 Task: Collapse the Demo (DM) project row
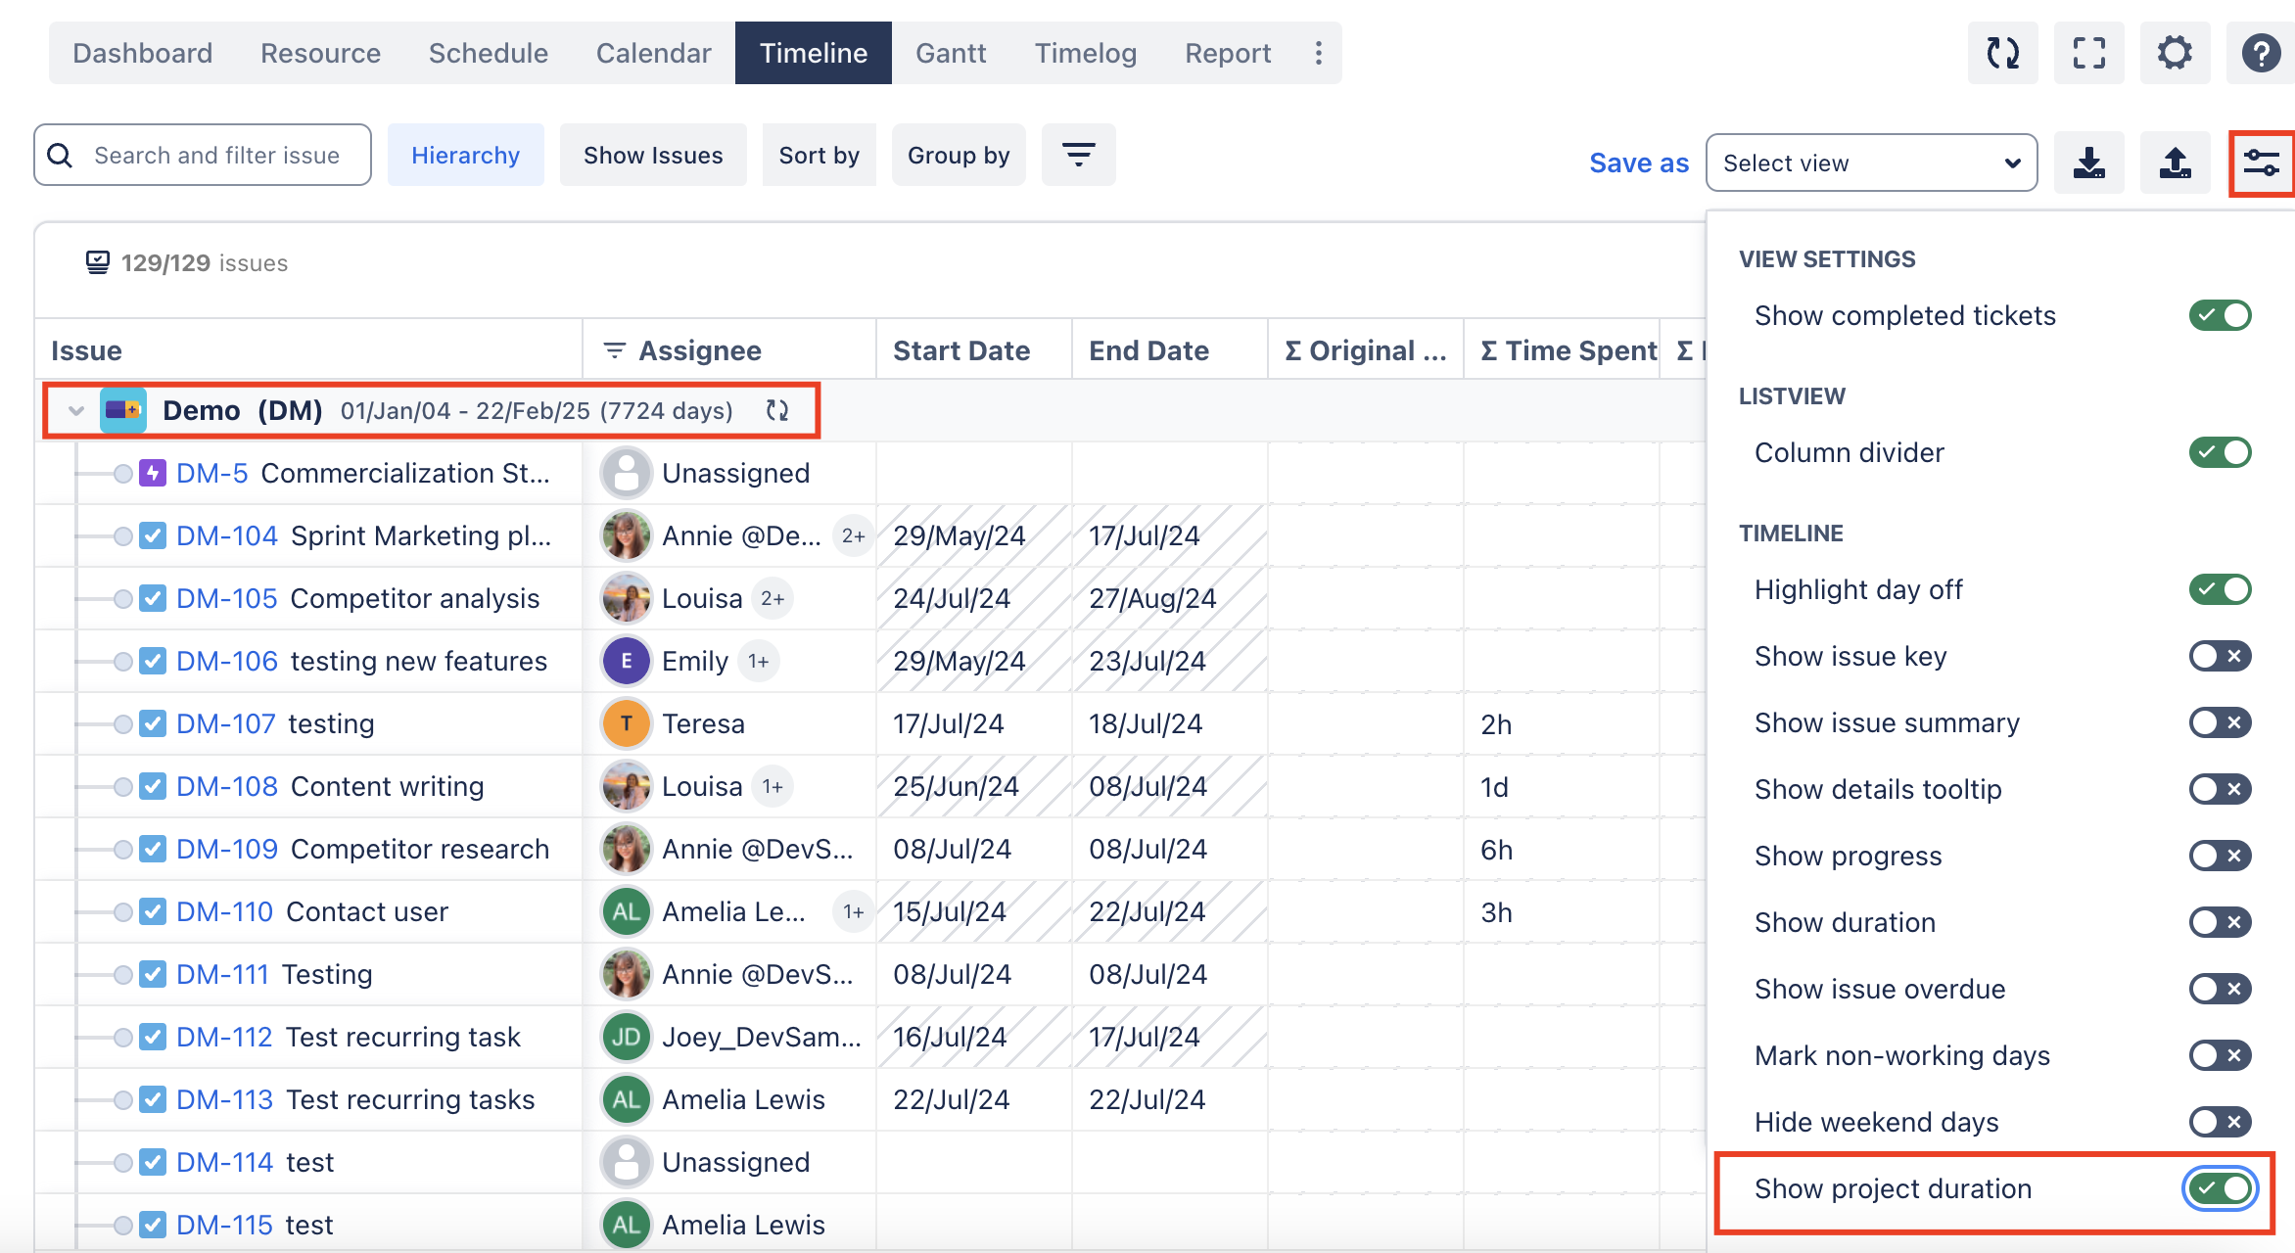click(76, 410)
